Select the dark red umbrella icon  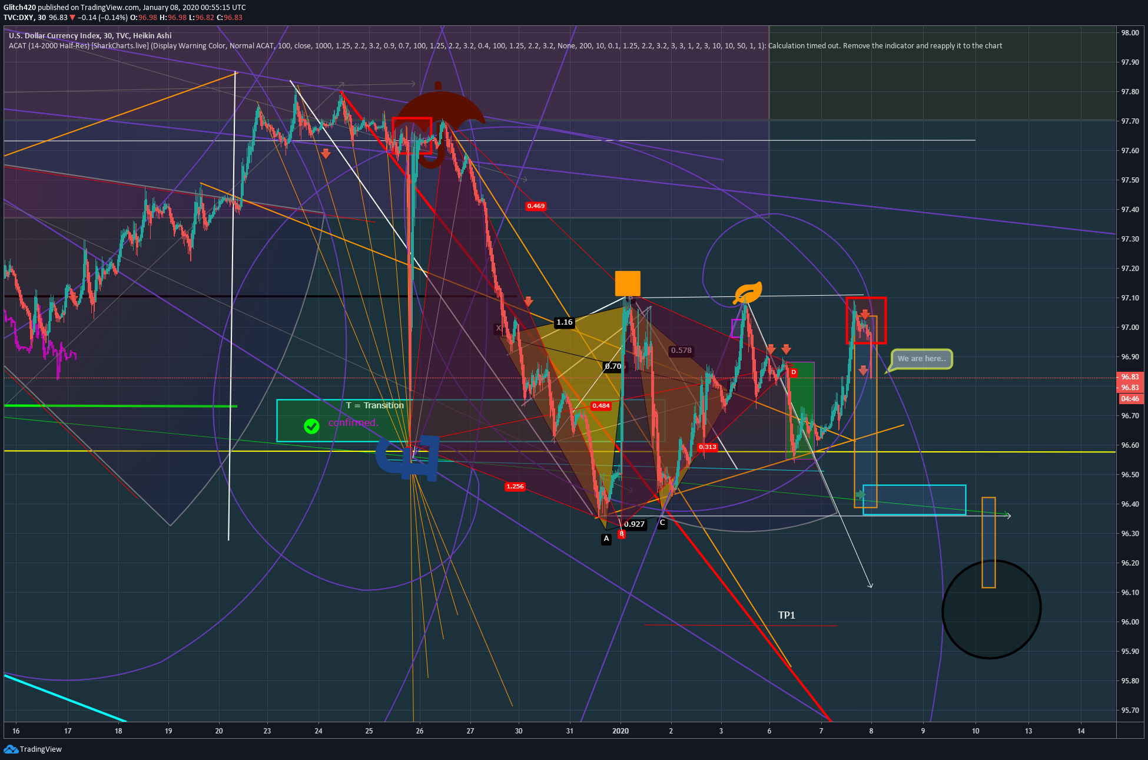(439, 124)
